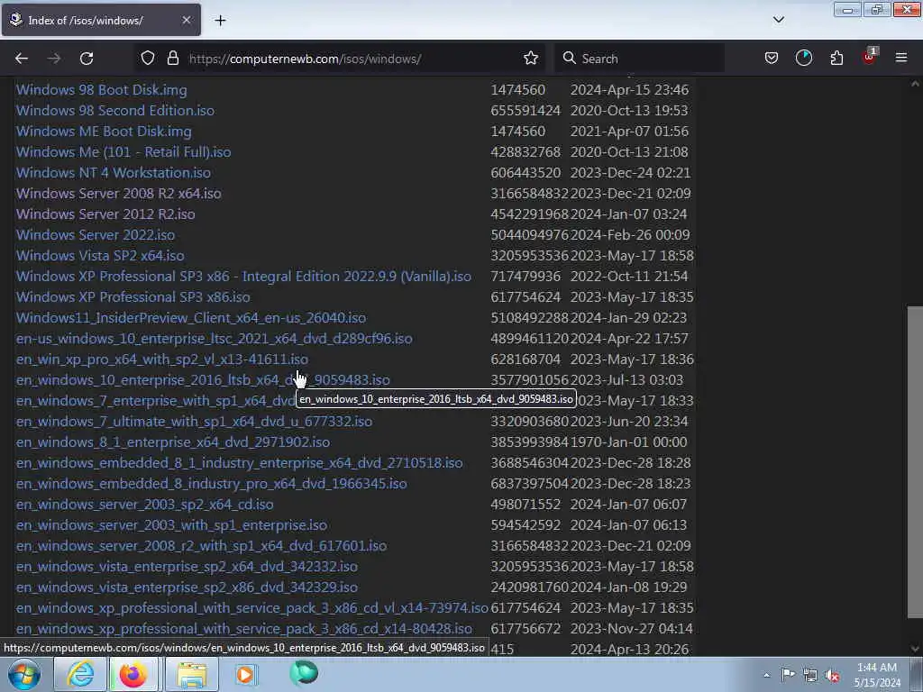The height and width of the screenshot is (692, 923).
Task: Click the scrollbar up arrow
Action: (915, 84)
